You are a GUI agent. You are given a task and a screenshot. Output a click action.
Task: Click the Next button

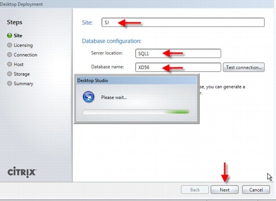(224, 190)
